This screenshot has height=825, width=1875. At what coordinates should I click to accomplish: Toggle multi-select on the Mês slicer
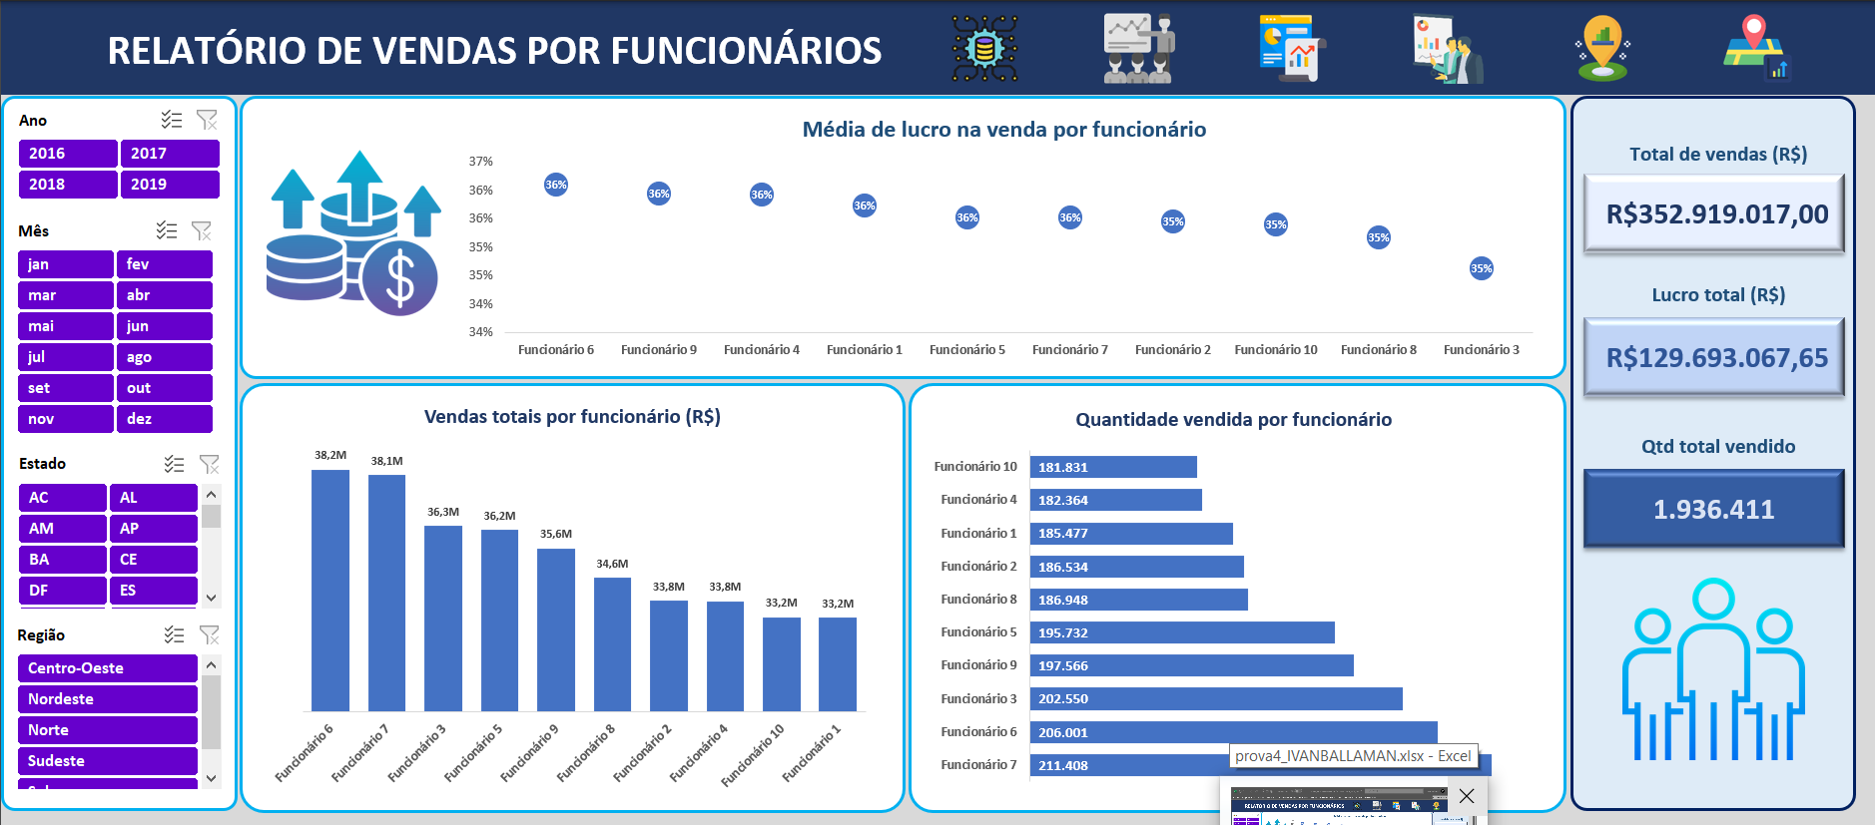click(167, 231)
